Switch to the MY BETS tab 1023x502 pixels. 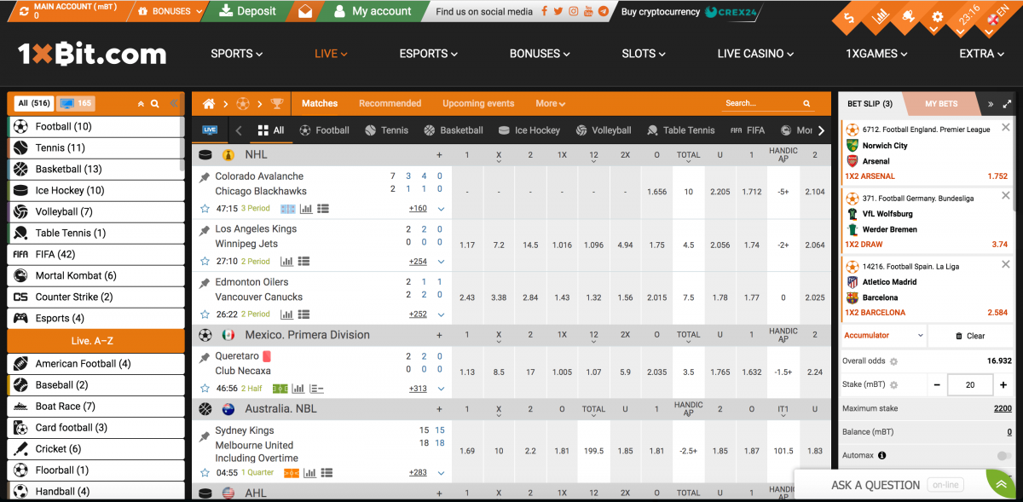[x=942, y=104]
